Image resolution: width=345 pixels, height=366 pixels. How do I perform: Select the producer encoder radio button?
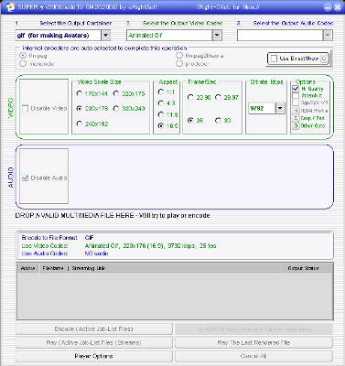(179, 63)
